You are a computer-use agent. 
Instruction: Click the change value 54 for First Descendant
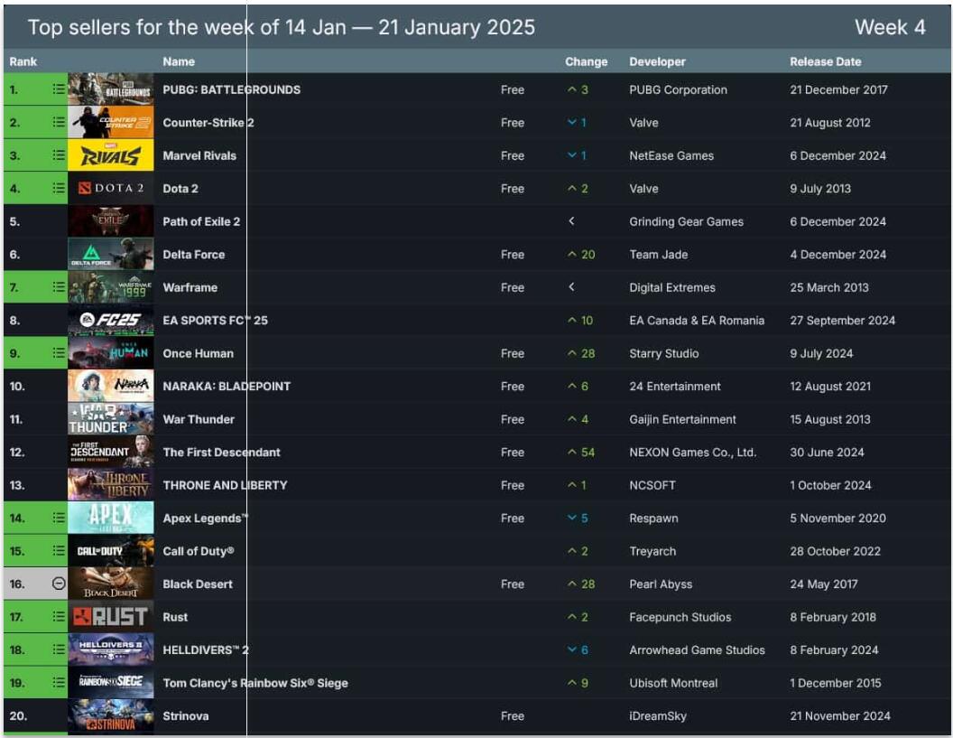point(588,452)
